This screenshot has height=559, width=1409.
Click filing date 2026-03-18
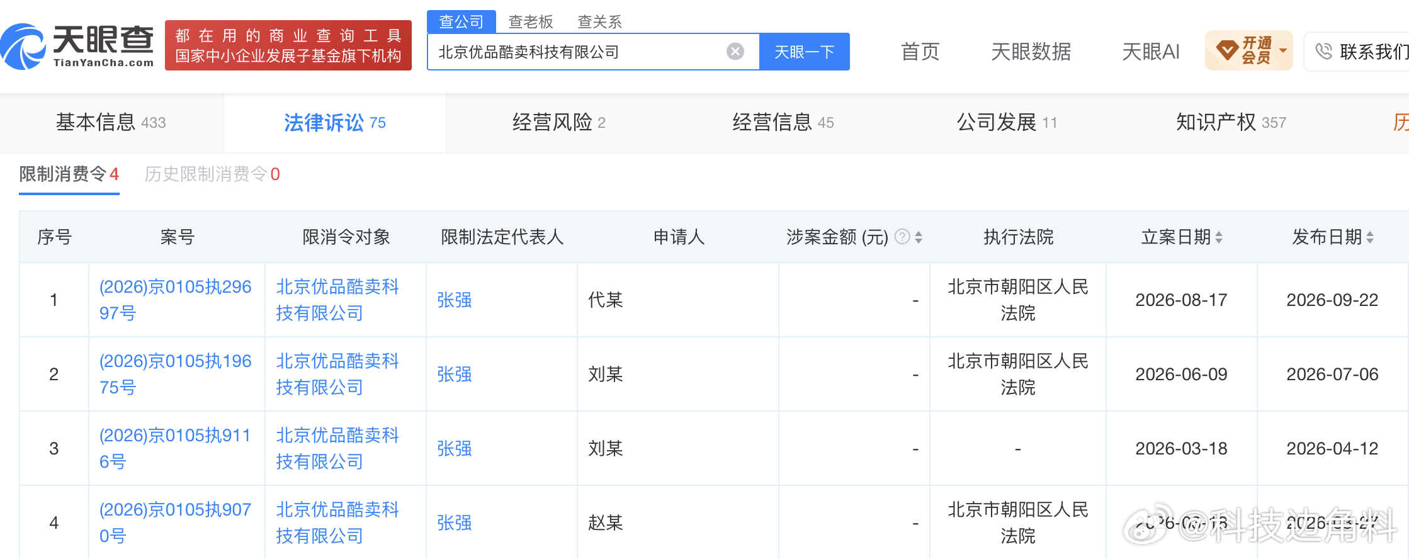point(1181,448)
